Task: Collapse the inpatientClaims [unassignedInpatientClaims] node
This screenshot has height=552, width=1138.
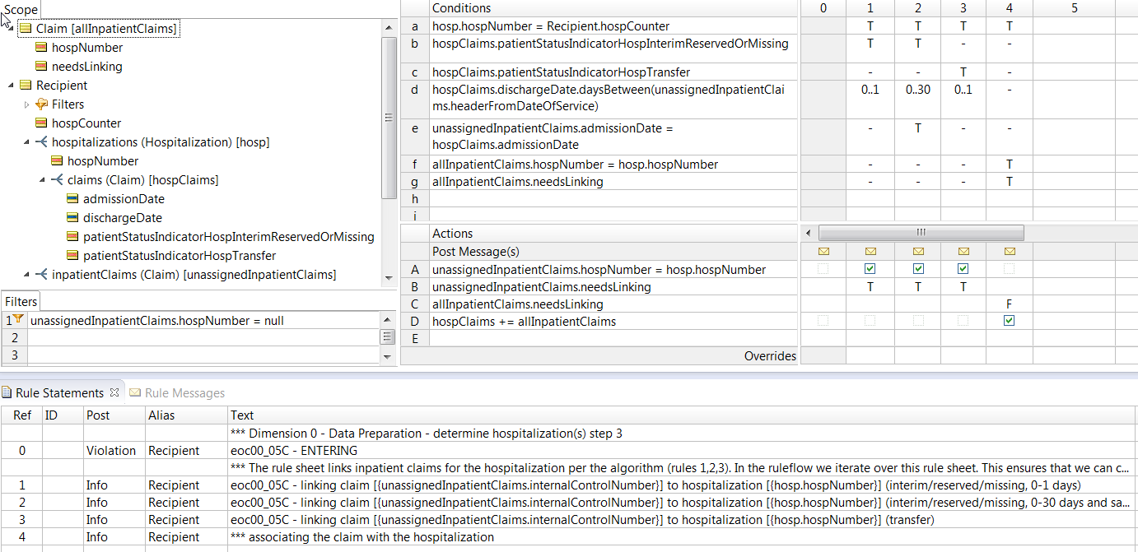Action: pos(26,275)
